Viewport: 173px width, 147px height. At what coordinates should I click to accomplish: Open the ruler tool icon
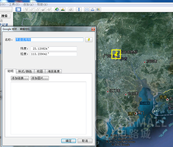[x=79, y=10]
